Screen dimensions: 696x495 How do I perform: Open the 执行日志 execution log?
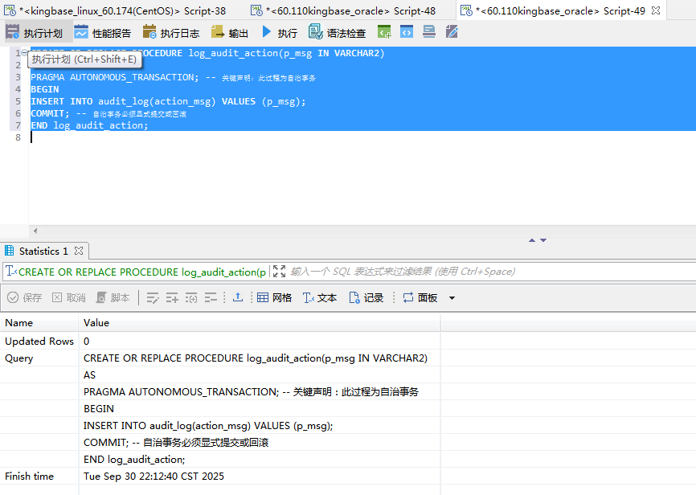point(170,33)
